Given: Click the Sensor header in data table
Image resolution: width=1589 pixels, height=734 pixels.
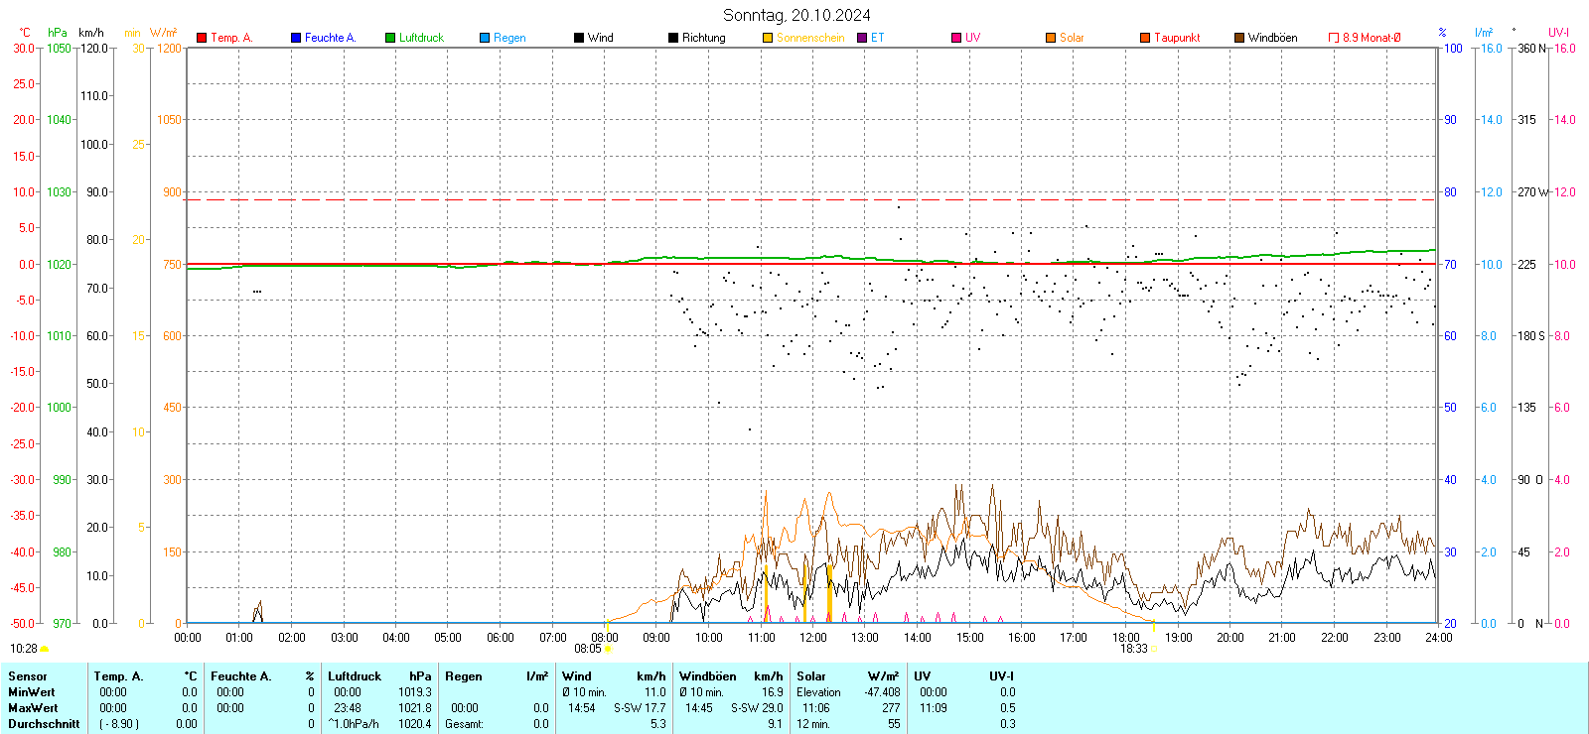Looking at the screenshot, I should [28, 676].
